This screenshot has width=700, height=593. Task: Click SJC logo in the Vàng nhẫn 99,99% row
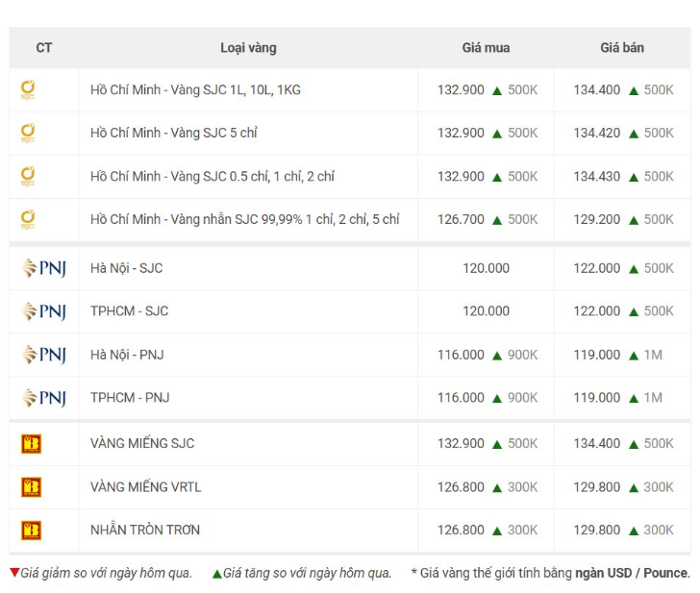(28, 219)
